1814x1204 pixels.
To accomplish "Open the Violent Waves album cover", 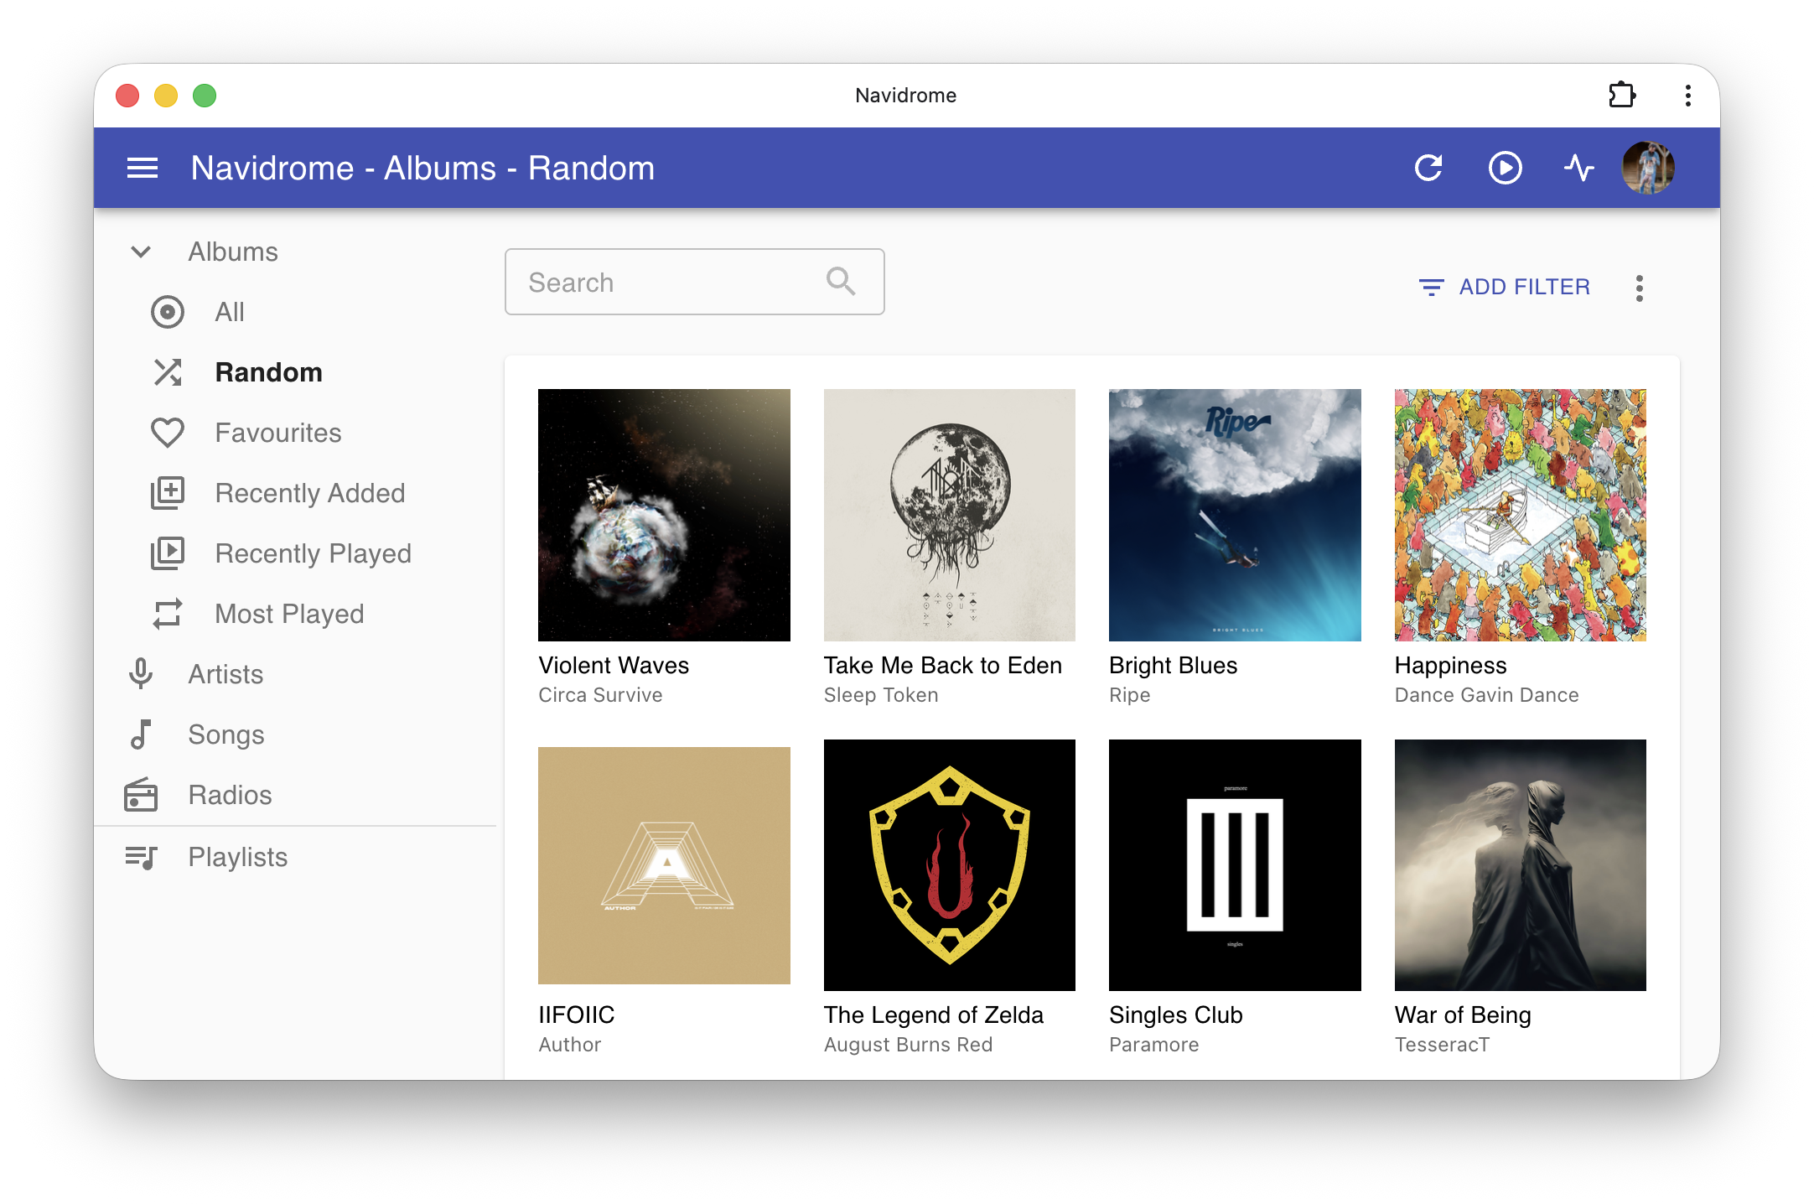I will [664, 515].
